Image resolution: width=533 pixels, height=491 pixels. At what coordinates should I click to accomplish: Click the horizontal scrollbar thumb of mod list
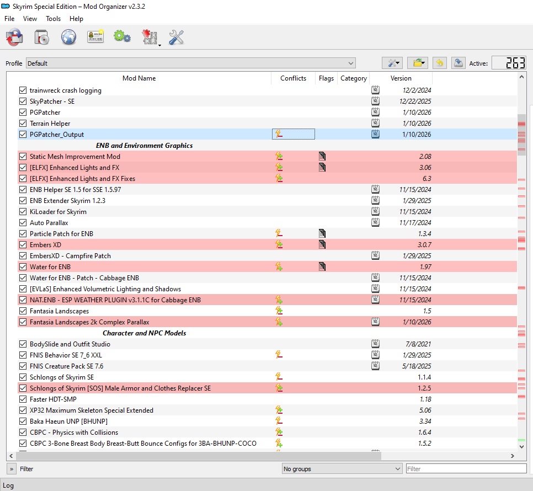[199, 456]
